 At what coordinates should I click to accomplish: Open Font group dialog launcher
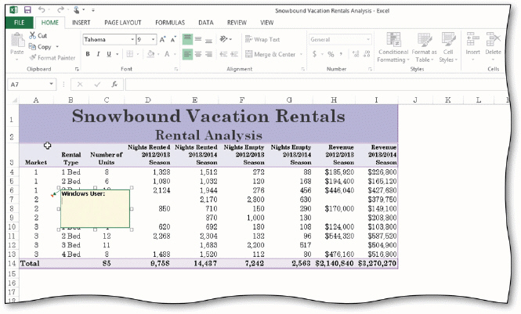(x=175, y=69)
